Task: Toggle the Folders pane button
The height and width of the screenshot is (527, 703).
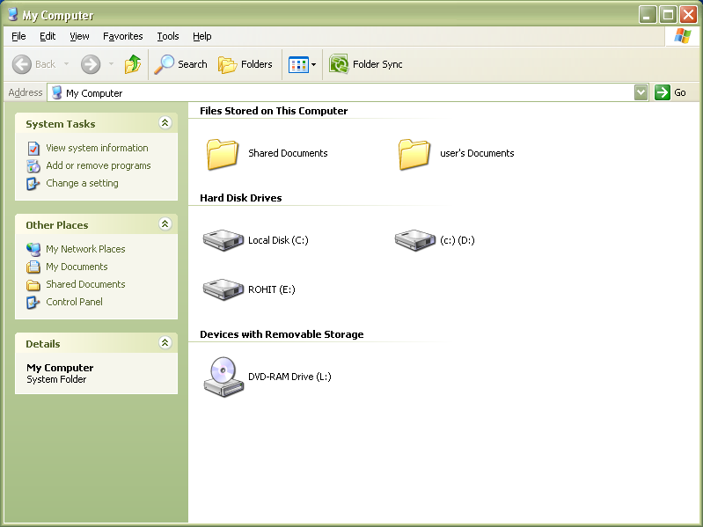Action: (245, 64)
